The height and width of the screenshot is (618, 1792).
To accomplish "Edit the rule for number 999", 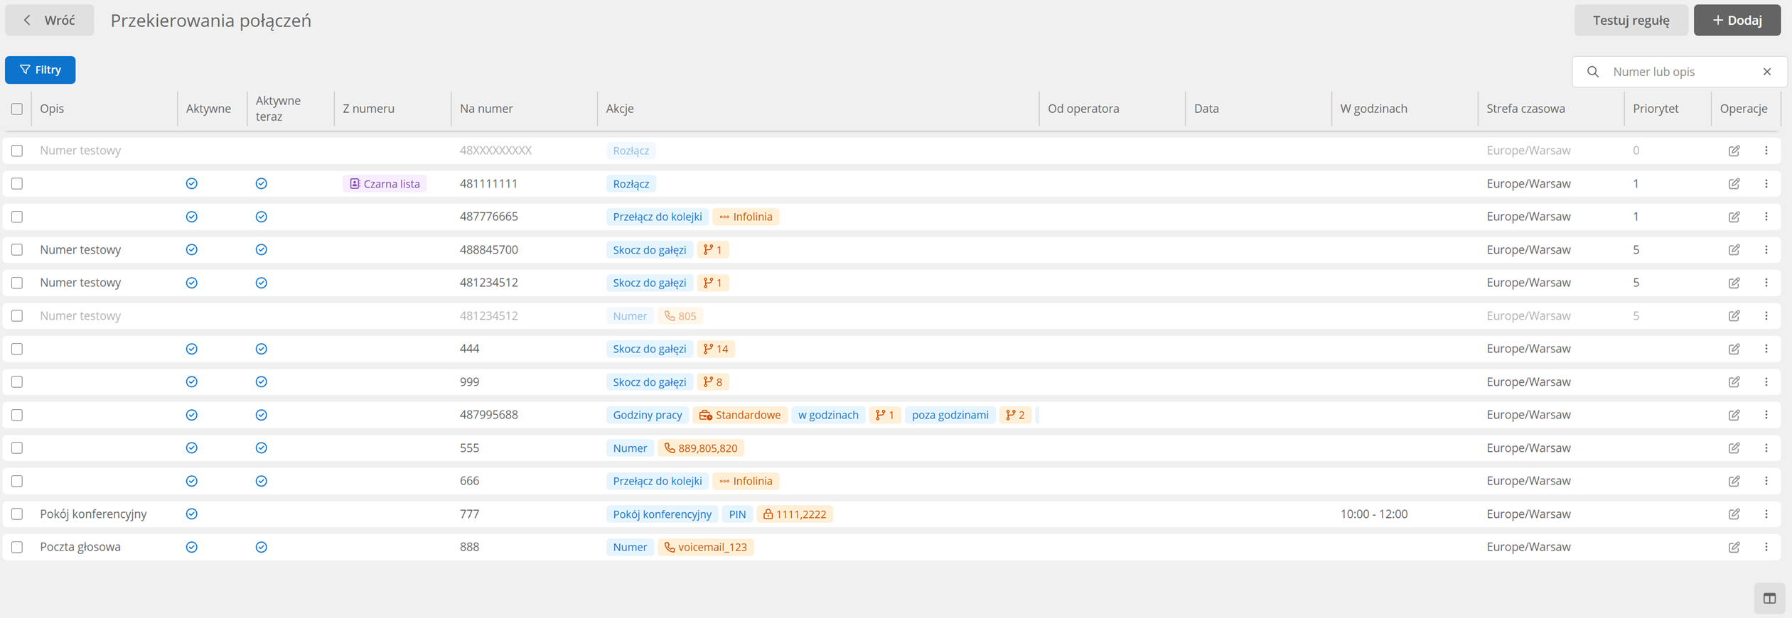I will 1734,381.
